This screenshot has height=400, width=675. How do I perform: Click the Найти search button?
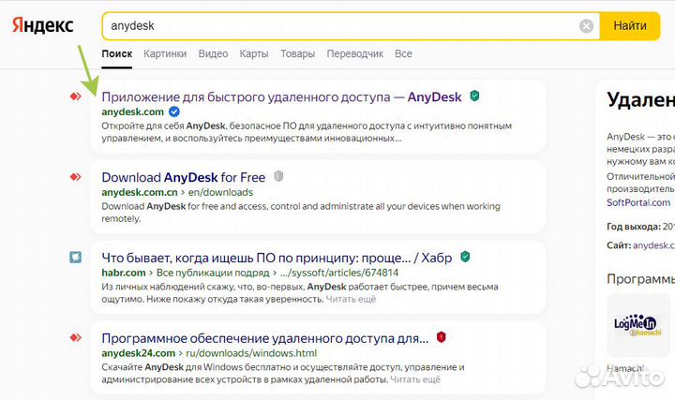click(630, 26)
